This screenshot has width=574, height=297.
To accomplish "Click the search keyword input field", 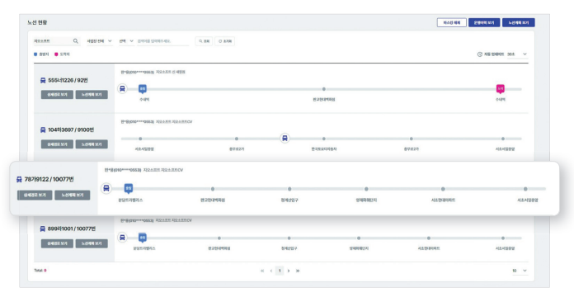I will pyautogui.click(x=163, y=41).
